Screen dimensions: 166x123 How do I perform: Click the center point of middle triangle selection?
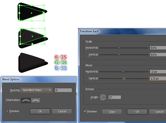pos(32,36)
